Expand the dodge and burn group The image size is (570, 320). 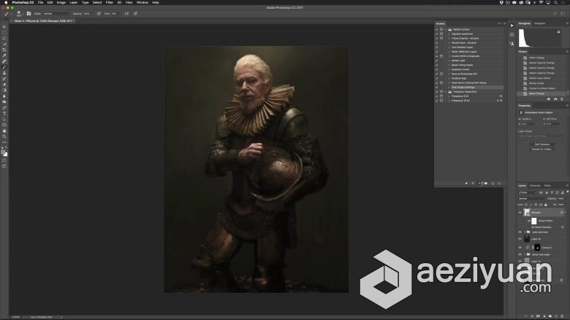[525, 254]
